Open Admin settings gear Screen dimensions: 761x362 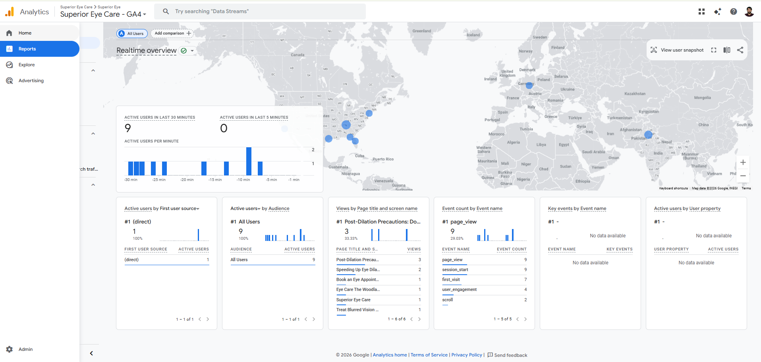pyautogui.click(x=10, y=349)
